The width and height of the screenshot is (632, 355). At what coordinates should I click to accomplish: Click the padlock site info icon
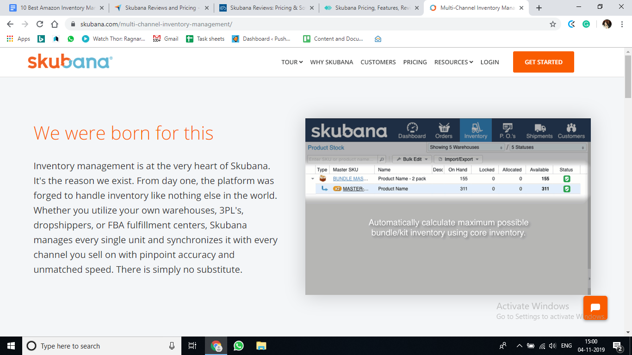pyautogui.click(x=73, y=24)
